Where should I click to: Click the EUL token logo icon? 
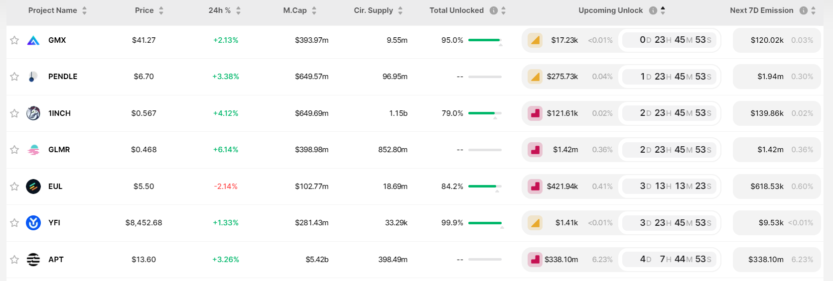coord(33,187)
